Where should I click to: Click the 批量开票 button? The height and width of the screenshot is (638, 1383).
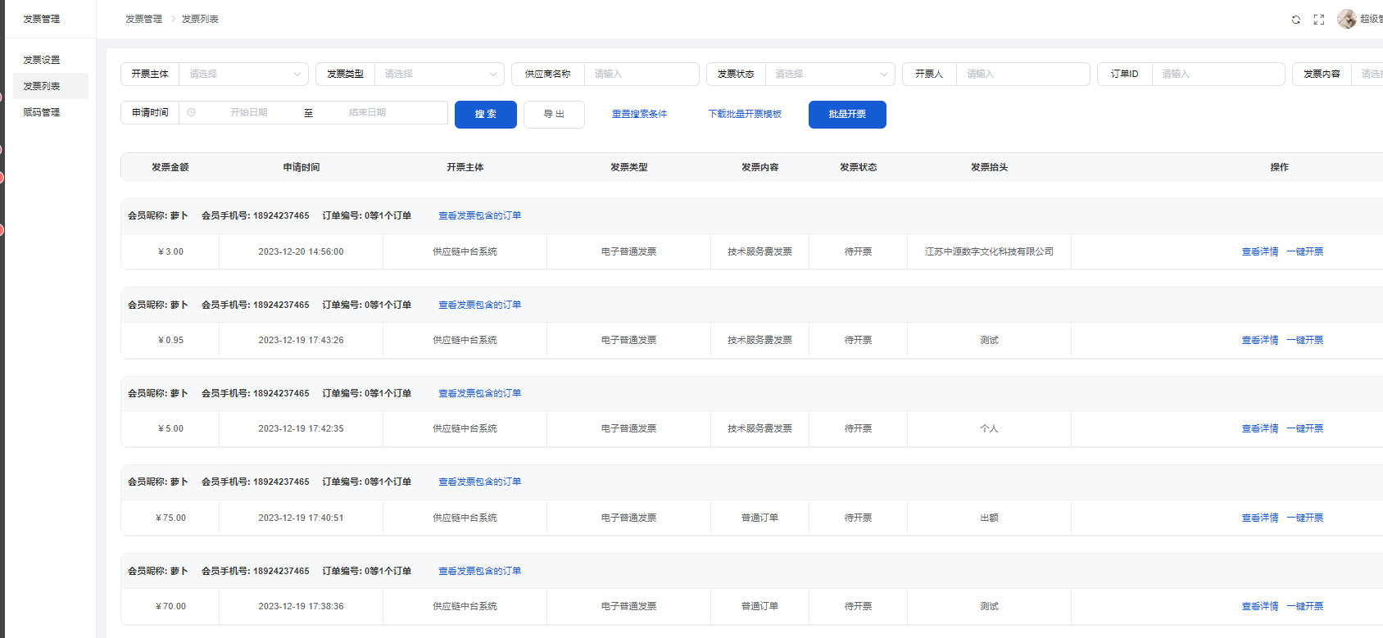click(x=846, y=115)
